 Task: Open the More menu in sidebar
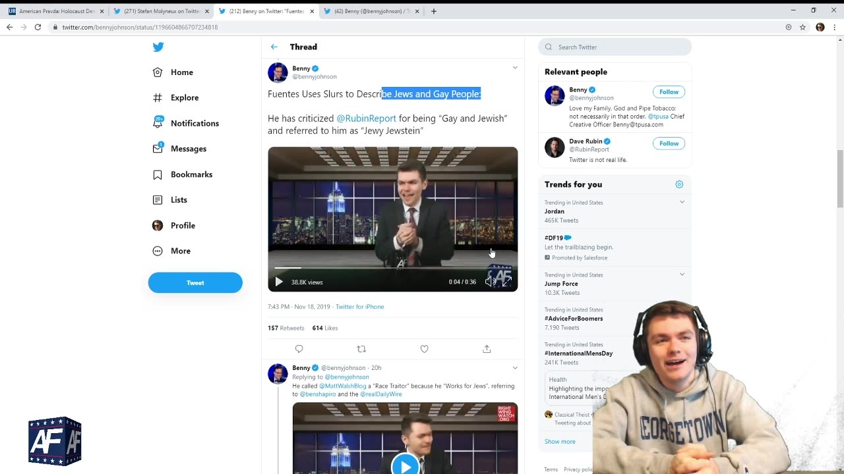pos(171,251)
